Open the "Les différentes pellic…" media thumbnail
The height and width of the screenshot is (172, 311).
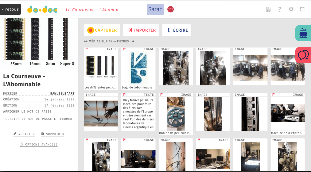point(101,68)
